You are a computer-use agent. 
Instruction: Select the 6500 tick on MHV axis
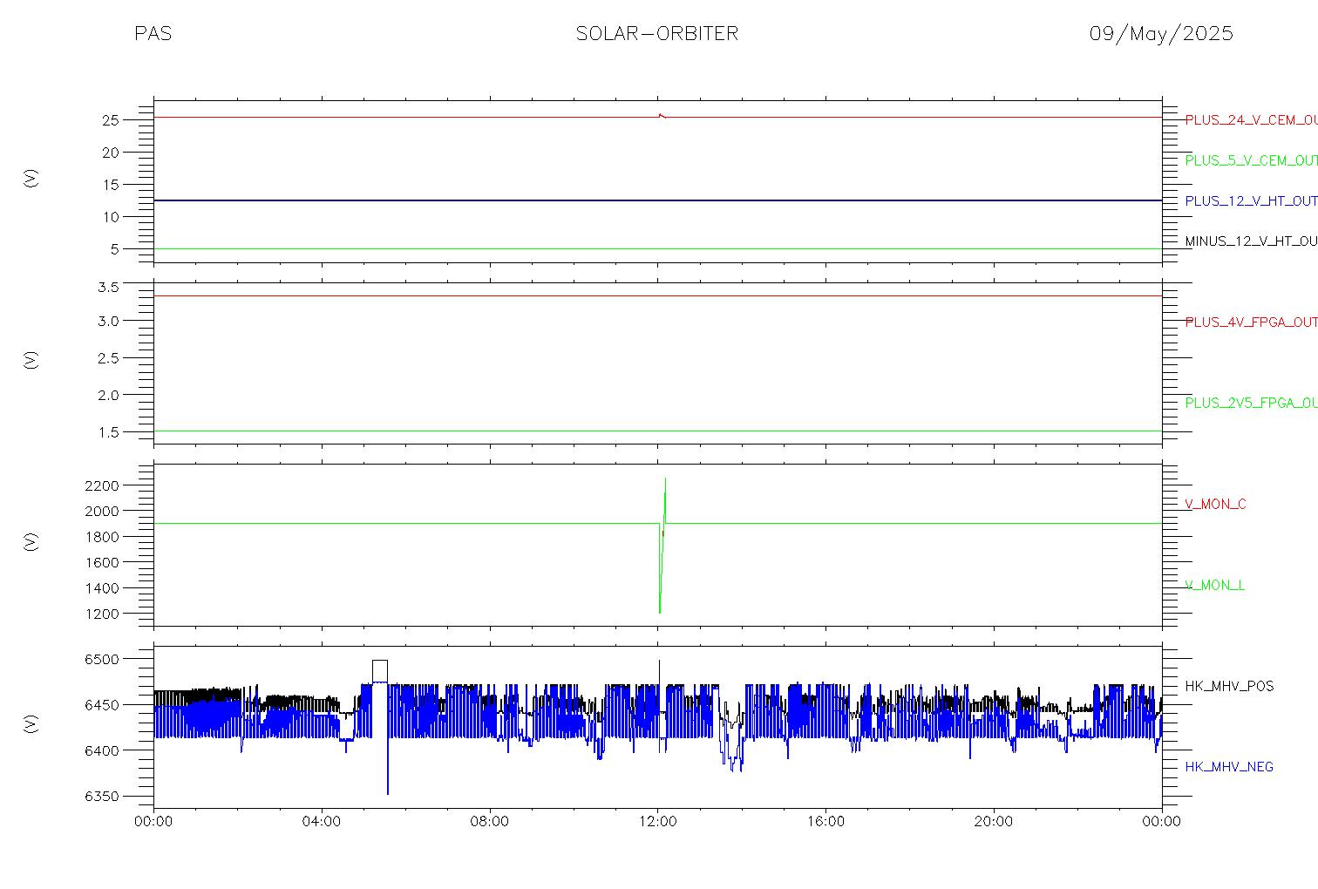pyautogui.click(x=103, y=660)
